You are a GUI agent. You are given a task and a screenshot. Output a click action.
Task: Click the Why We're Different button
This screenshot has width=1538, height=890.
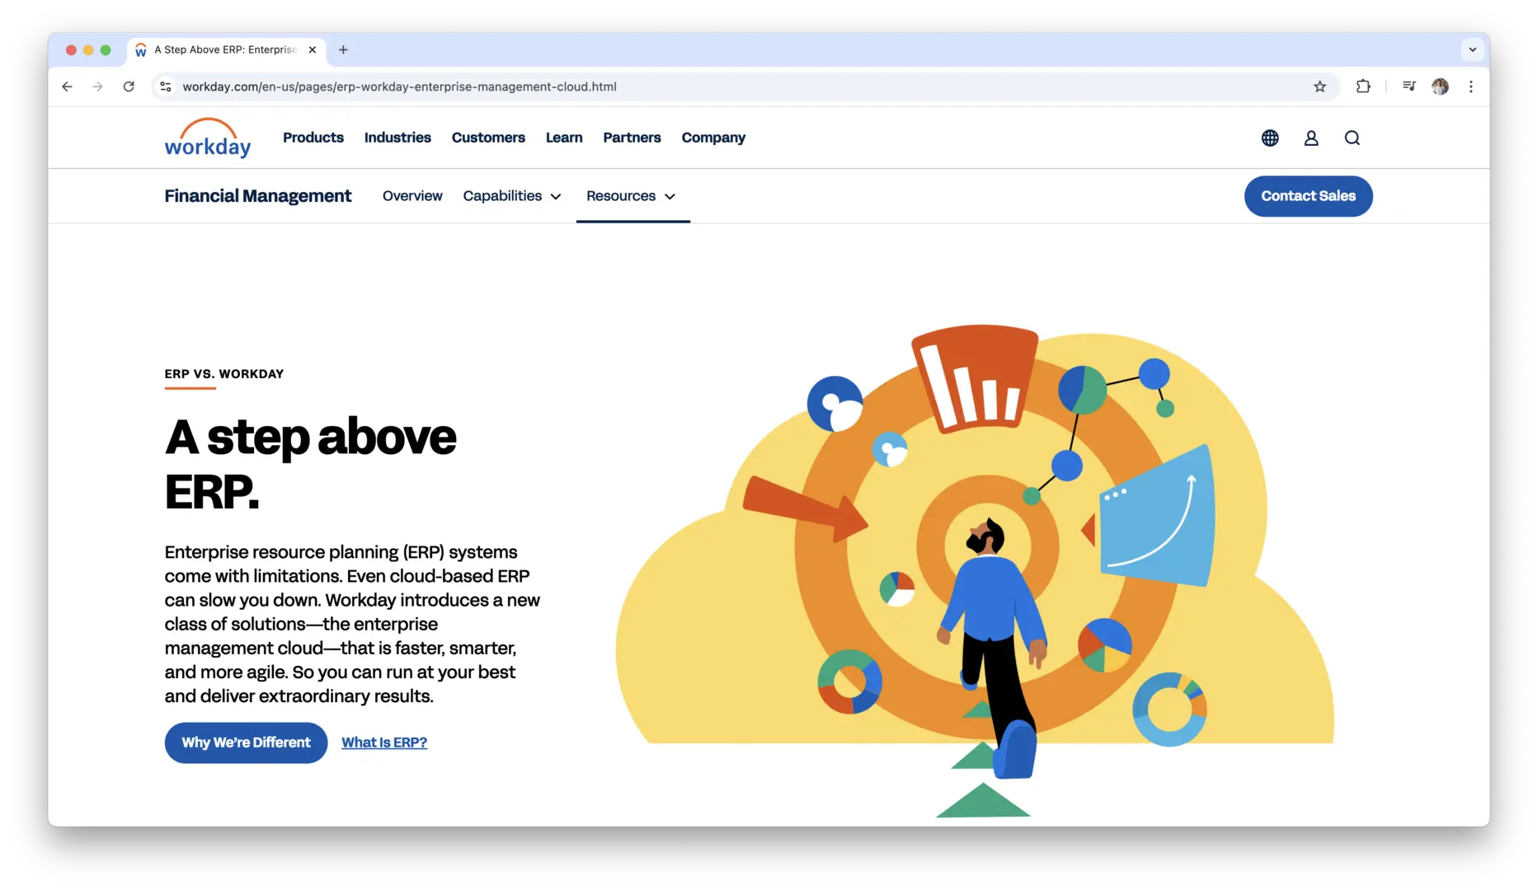pos(246,742)
